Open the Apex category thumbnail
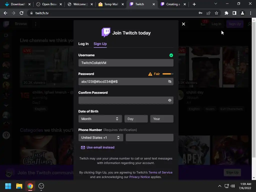Screen dimensions: 256x192 tap(194, 150)
